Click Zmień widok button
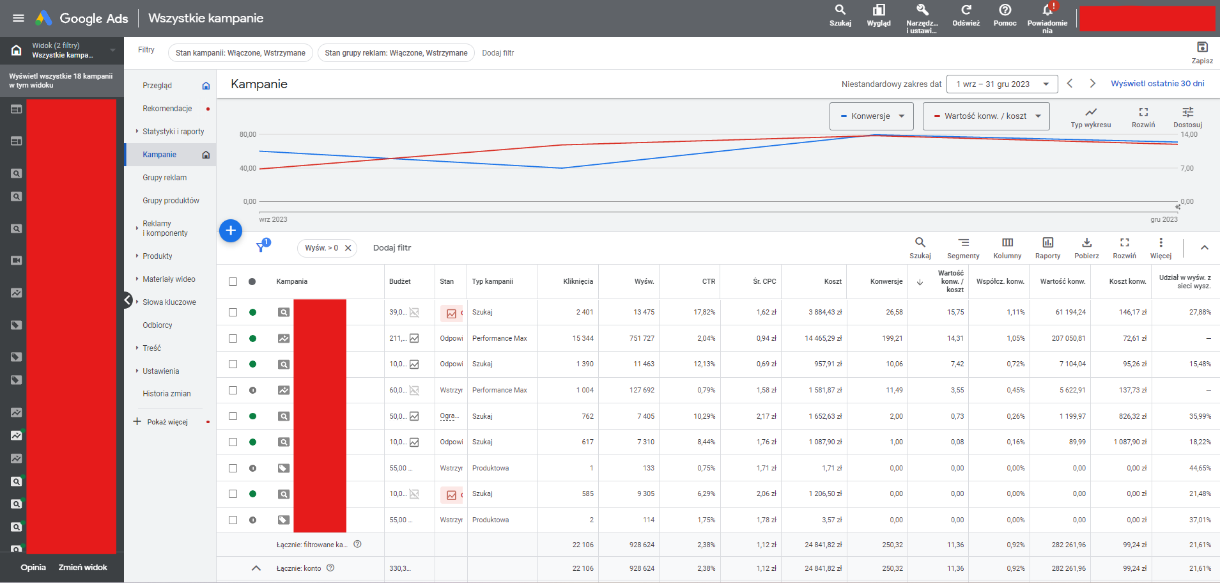Viewport: 1220px width, 583px height. pos(83,567)
